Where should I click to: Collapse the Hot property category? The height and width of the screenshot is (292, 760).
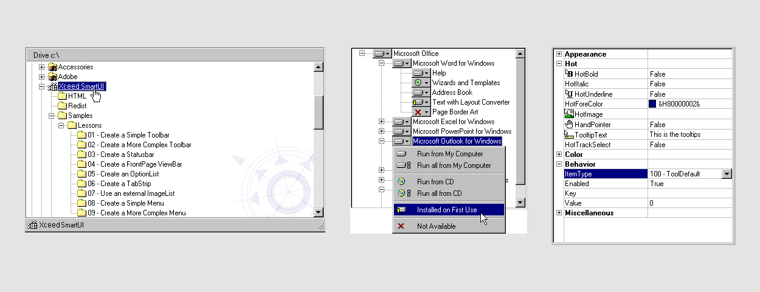pyautogui.click(x=559, y=64)
